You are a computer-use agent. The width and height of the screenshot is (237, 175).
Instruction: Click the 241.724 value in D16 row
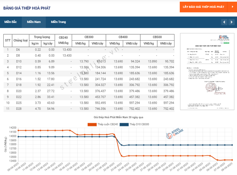click(x=100, y=79)
